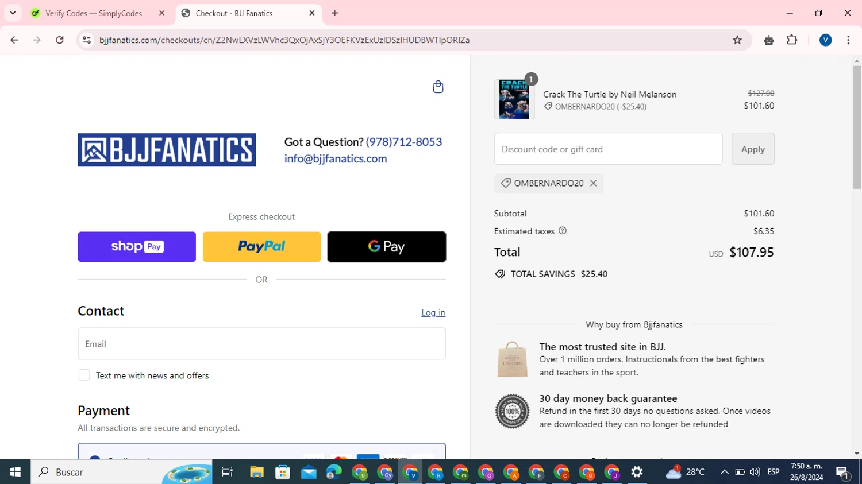
Task: Open the weather widget showing 28°C
Action: coord(685,472)
